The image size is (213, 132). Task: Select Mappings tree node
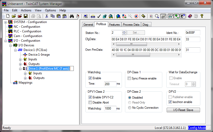pos(25,83)
